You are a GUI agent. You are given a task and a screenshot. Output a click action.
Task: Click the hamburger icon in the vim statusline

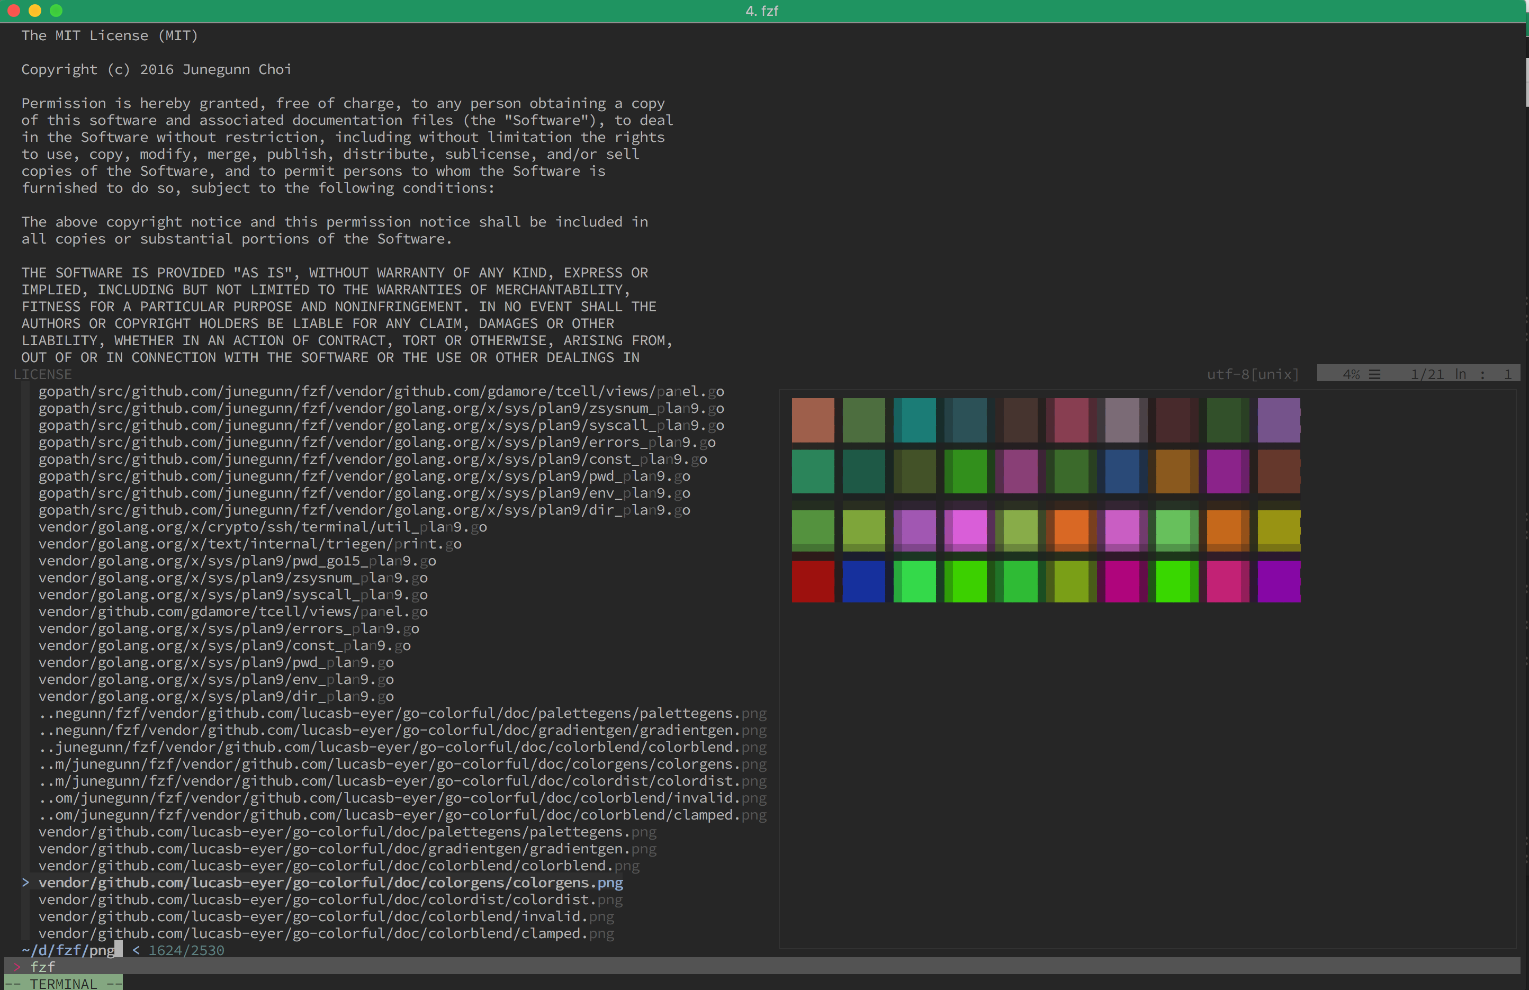coord(1375,373)
